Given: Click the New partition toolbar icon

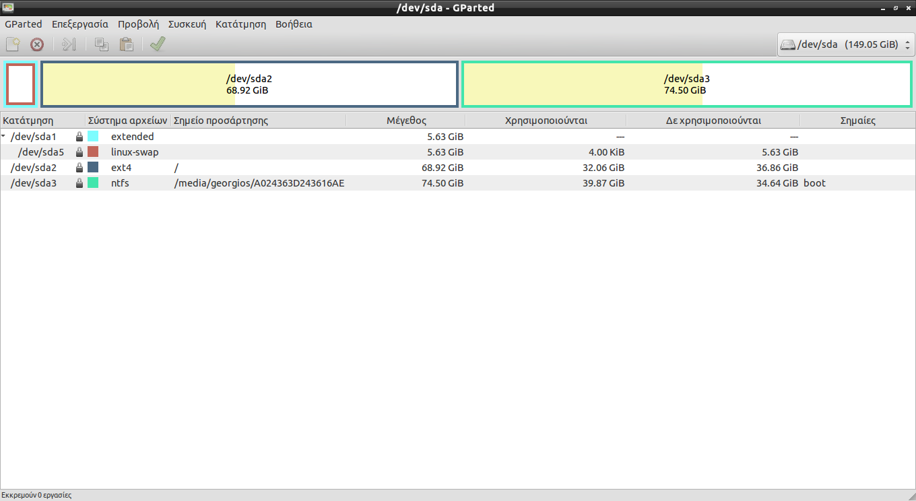Looking at the screenshot, I should [13, 44].
